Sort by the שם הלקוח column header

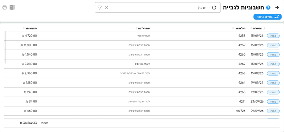(143, 28)
